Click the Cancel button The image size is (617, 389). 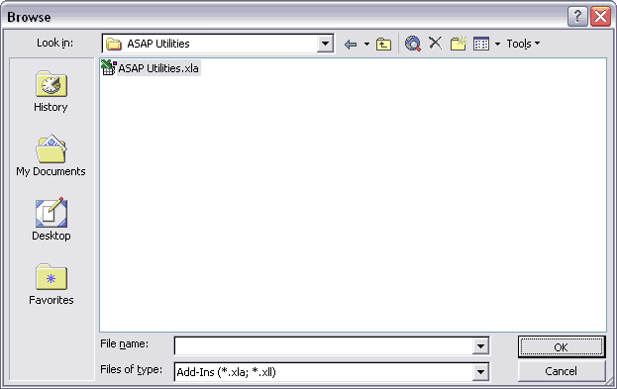click(x=562, y=371)
